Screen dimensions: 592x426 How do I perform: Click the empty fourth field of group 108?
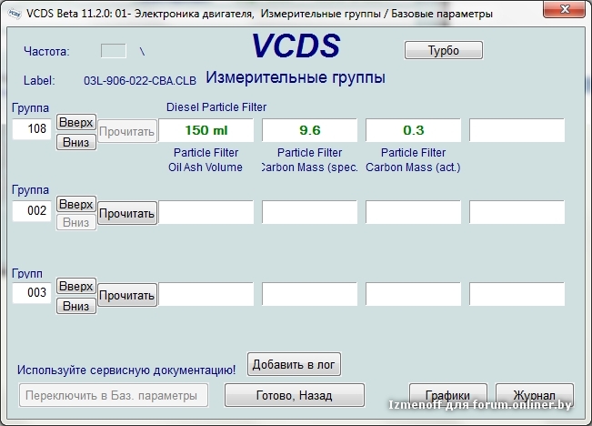click(x=517, y=130)
